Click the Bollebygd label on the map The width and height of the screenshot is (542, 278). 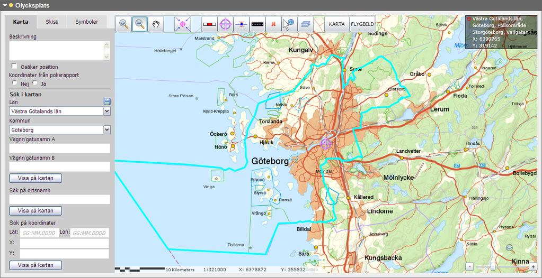coord(525,173)
